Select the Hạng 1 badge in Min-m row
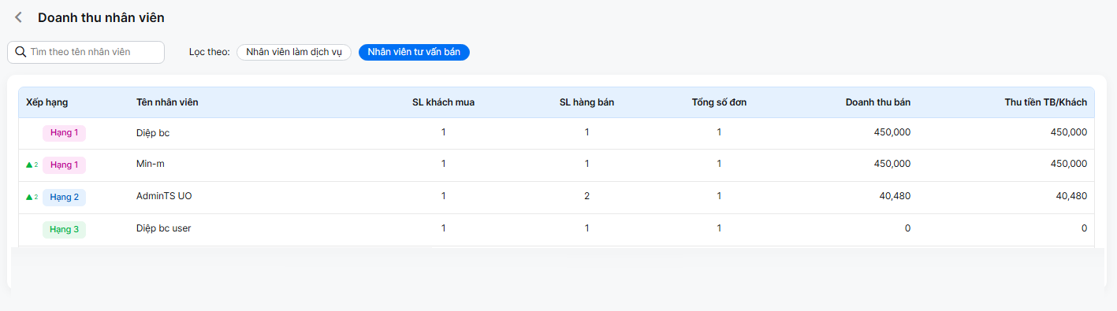Viewport: 1117px width, 311px height. 64,165
